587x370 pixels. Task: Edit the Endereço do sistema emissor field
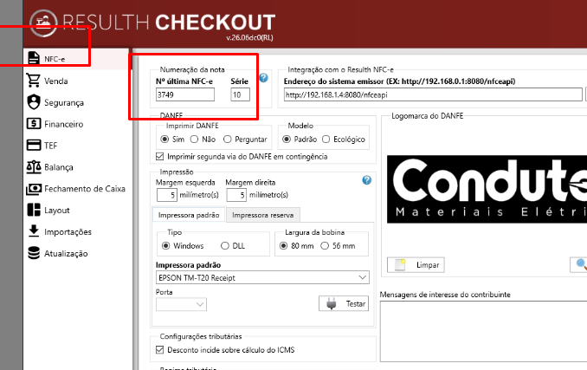(433, 94)
